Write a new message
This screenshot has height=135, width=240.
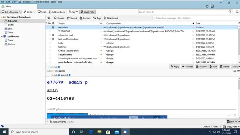(28, 12)
